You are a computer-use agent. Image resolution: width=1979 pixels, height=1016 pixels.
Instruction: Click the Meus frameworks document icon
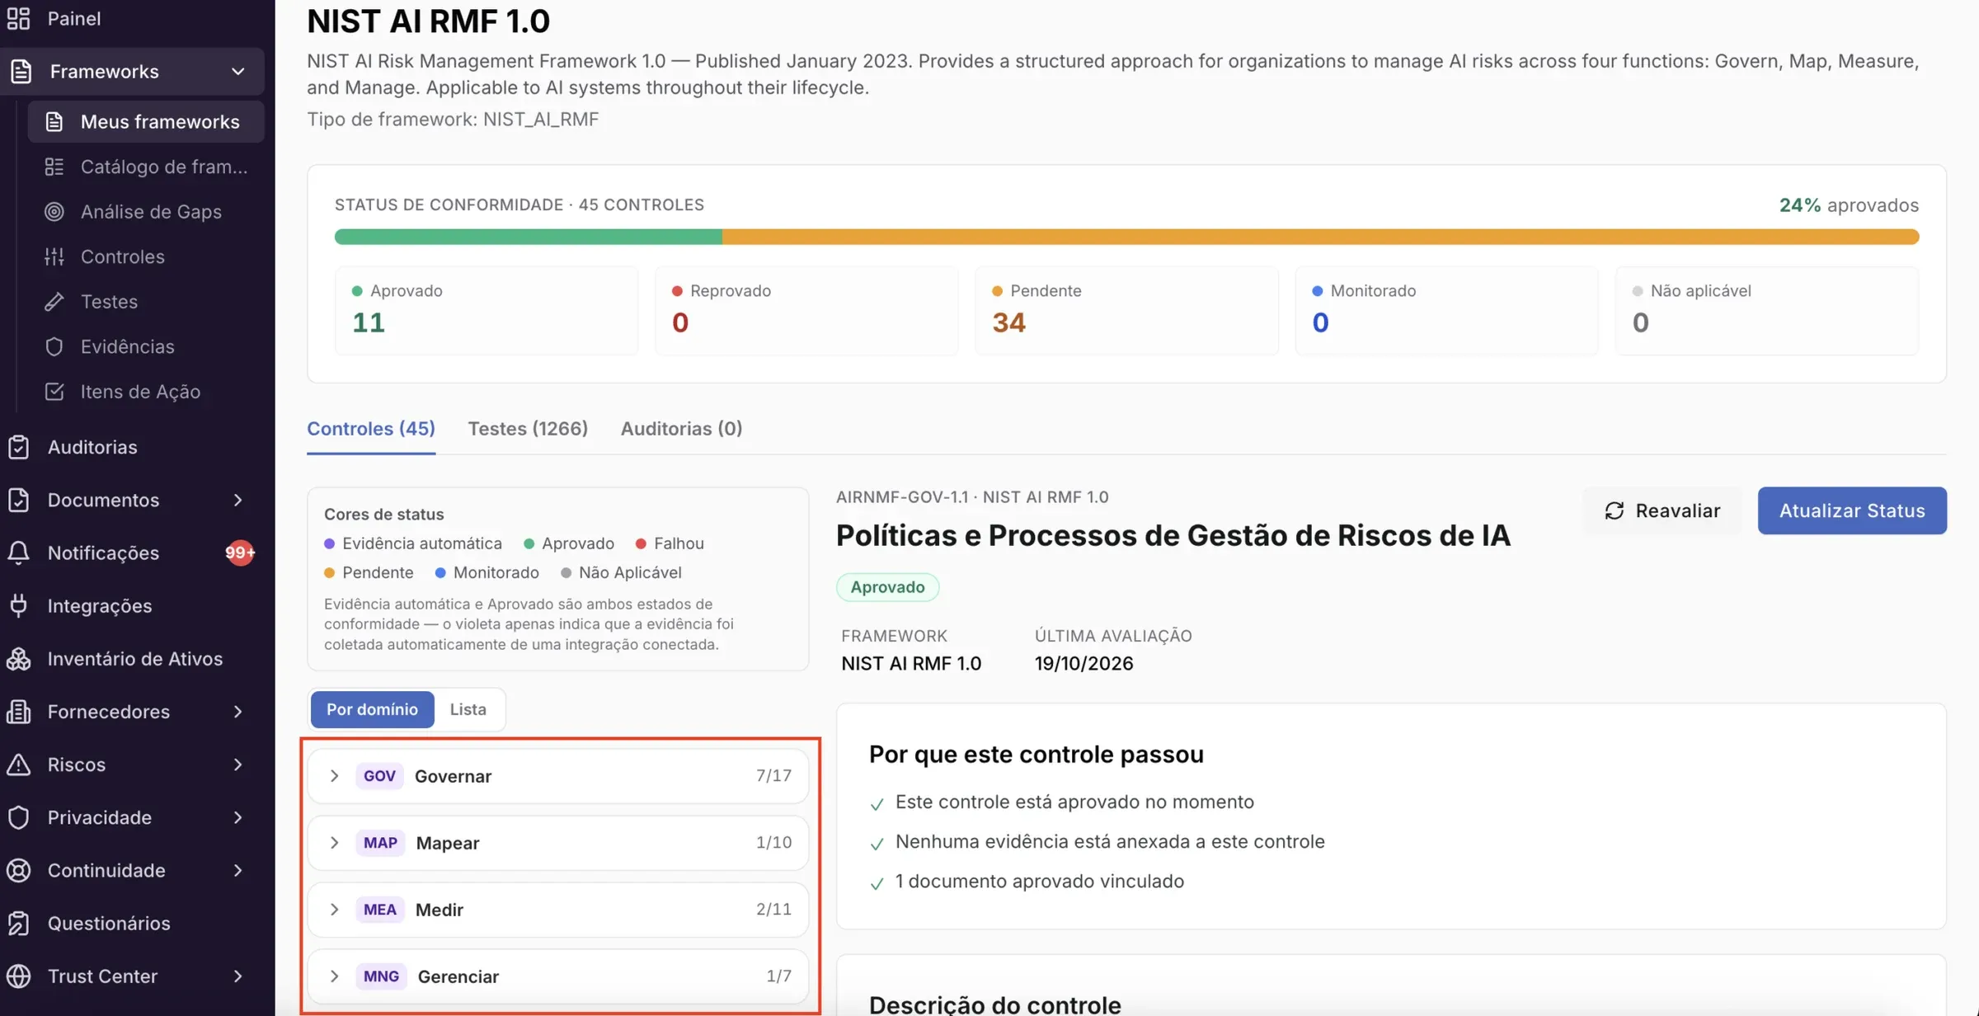(54, 122)
